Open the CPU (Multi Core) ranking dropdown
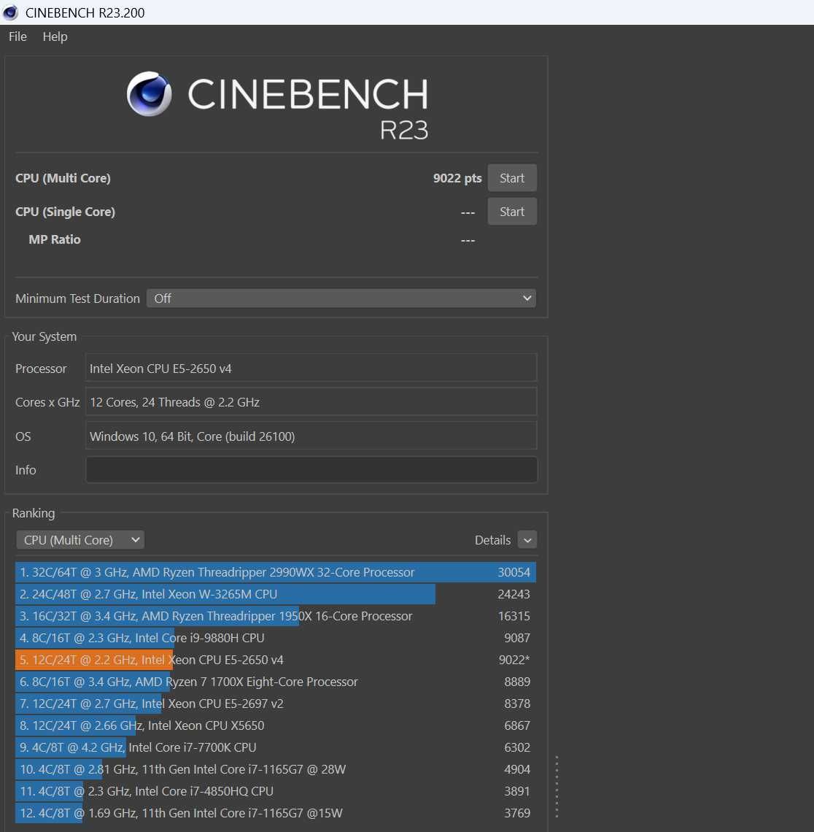 coord(80,540)
